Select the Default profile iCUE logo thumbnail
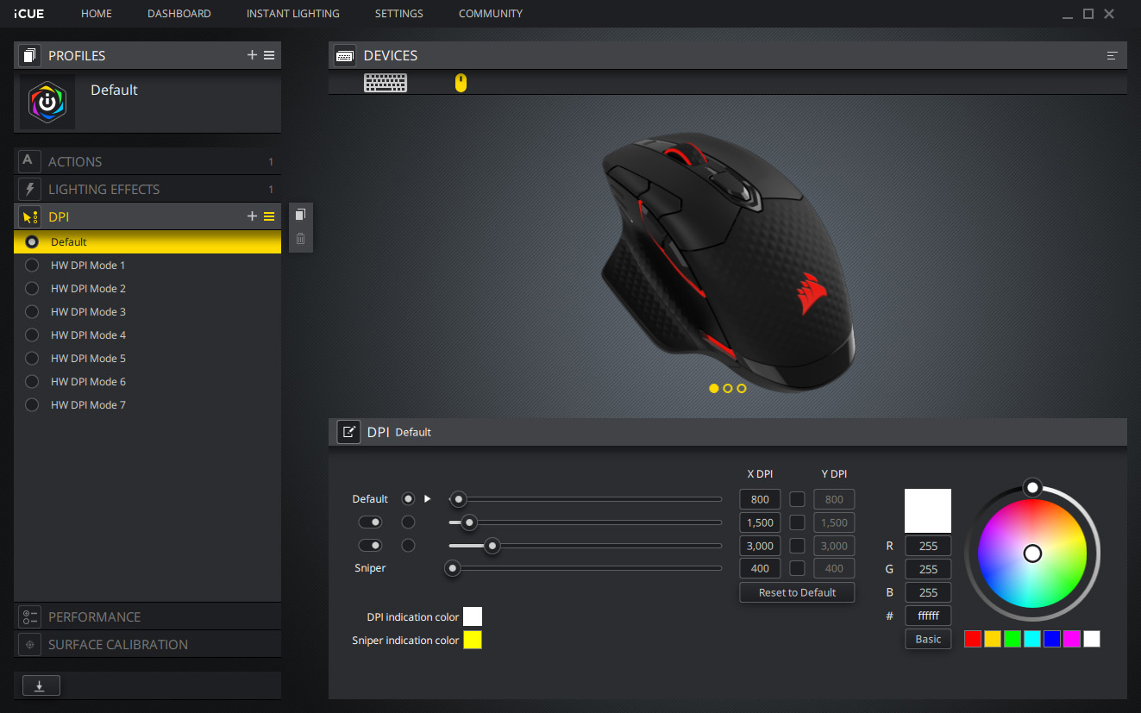Viewport: 1141px width, 713px height. 47,103
